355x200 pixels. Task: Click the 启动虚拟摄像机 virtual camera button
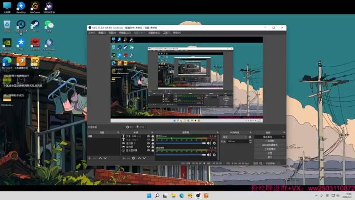click(x=270, y=145)
